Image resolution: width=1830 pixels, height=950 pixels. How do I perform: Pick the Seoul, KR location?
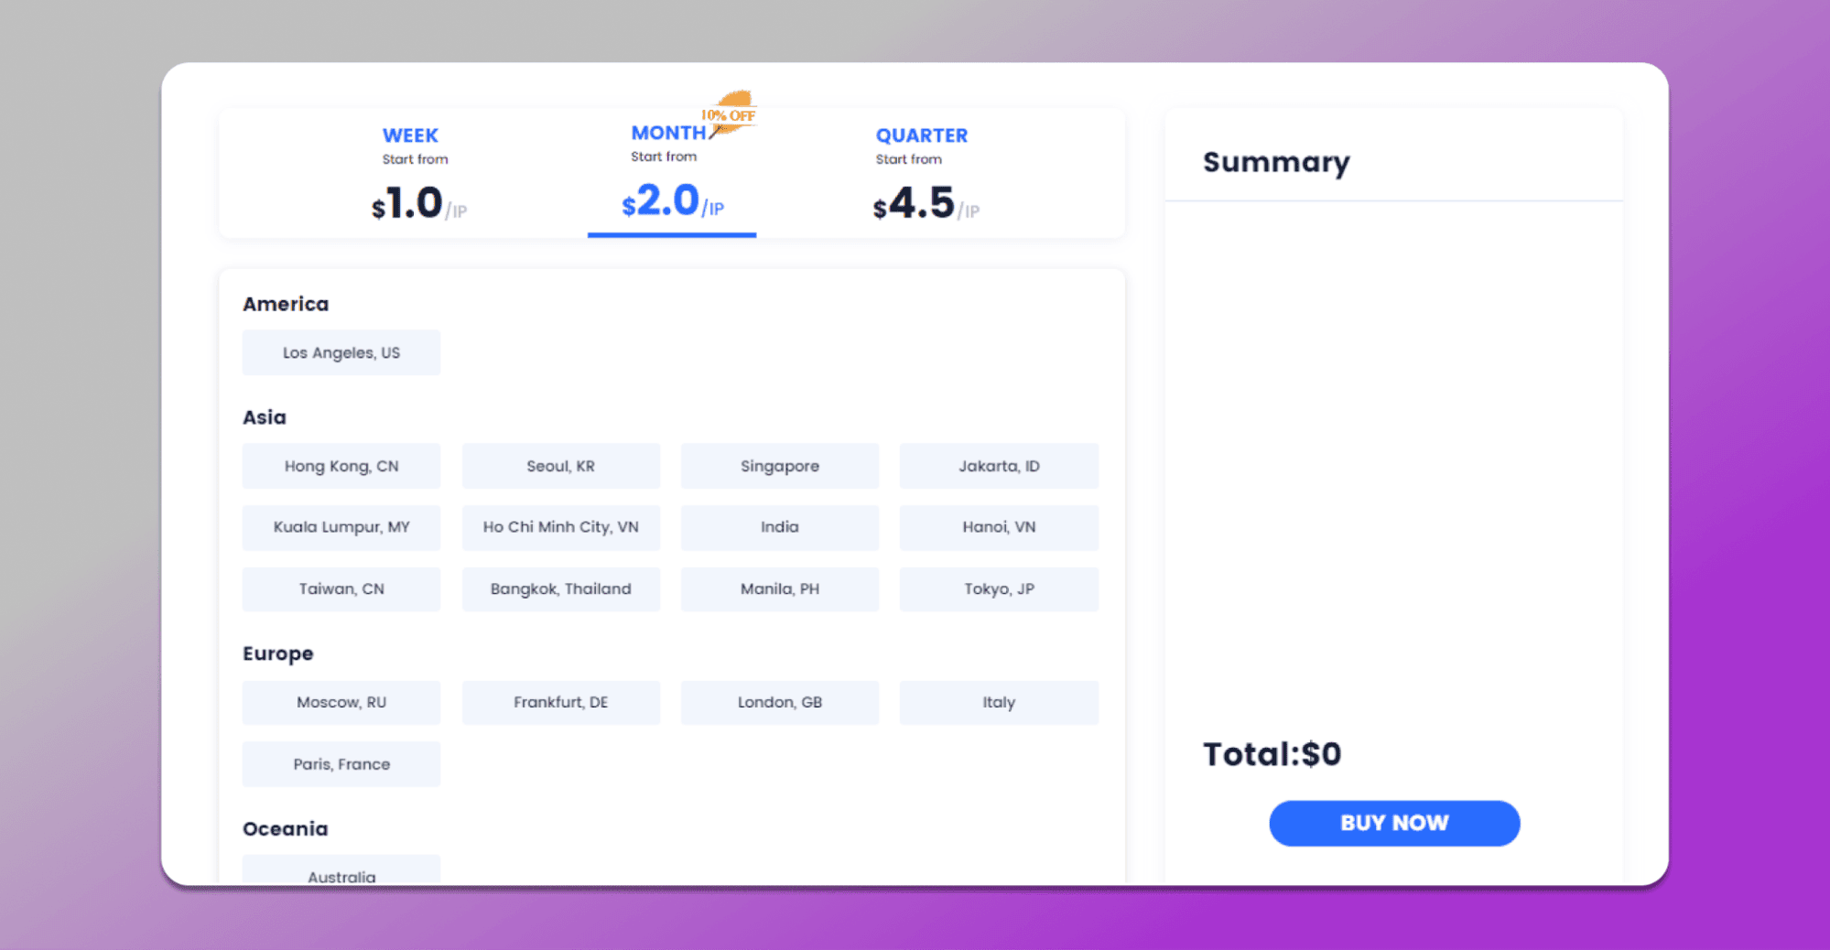560,466
